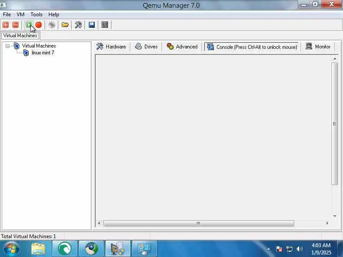
Task: Click console horizontal scrollbar right arrow
Action: click(327, 223)
